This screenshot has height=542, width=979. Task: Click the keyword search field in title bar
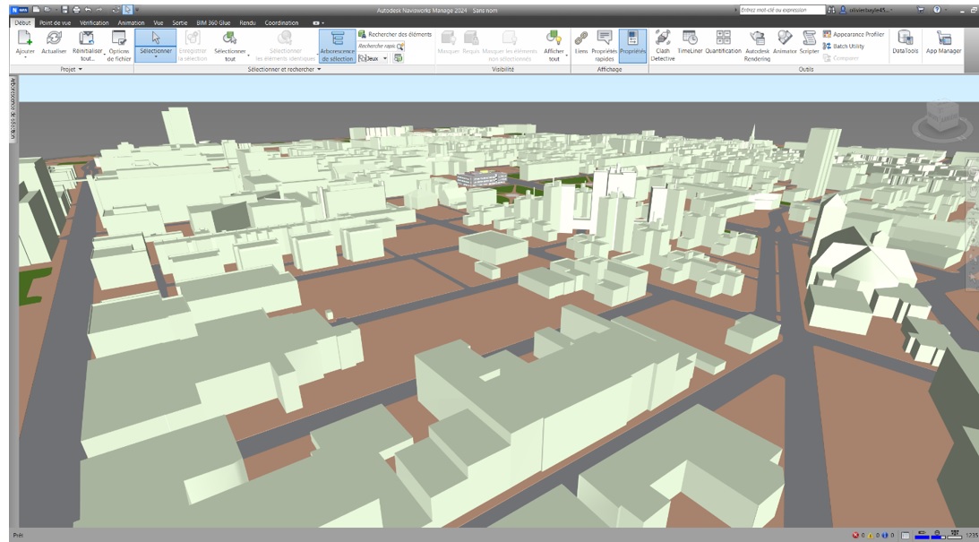pyautogui.click(x=777, y=10)
